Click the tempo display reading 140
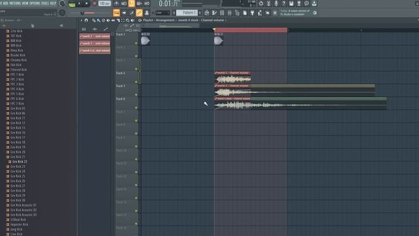Screen dimensions: 419x236 click(x=105, y=3)
